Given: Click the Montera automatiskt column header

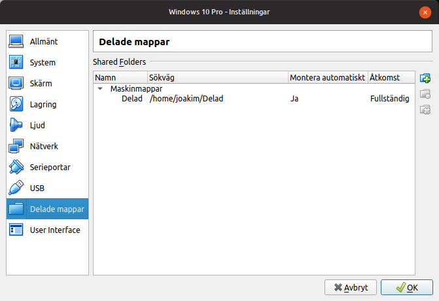Looking at the screenshot, I should pyautogui.click(x=328, y=77).
